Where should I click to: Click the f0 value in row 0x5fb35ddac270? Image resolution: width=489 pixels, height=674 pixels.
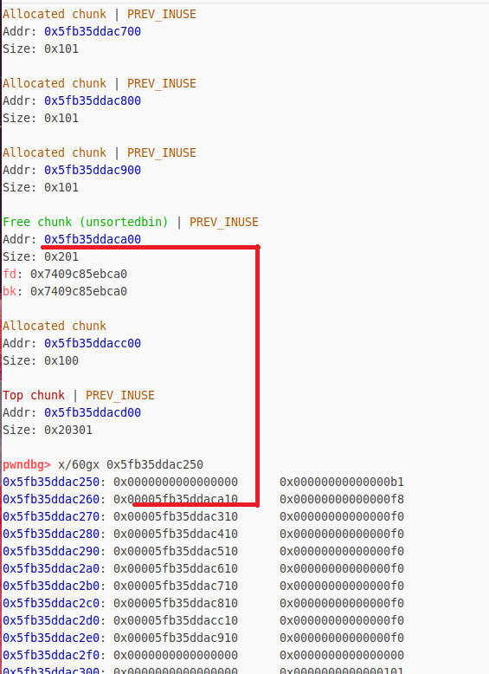click(342, 516)
